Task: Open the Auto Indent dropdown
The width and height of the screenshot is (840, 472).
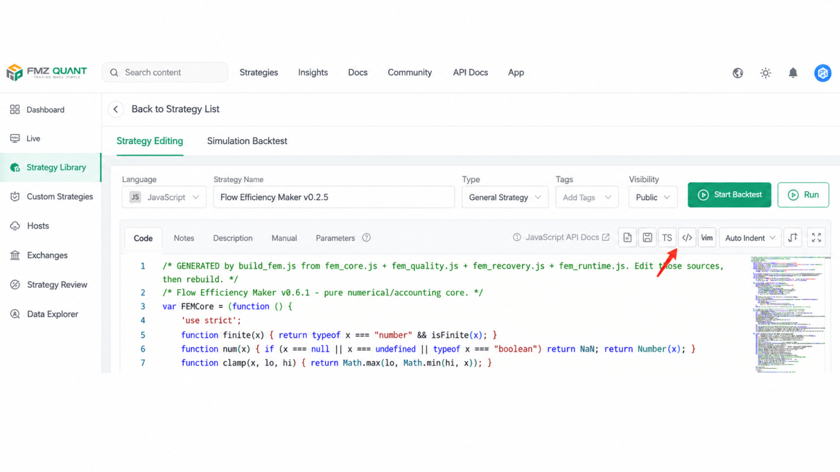Action: coord(750,238)
